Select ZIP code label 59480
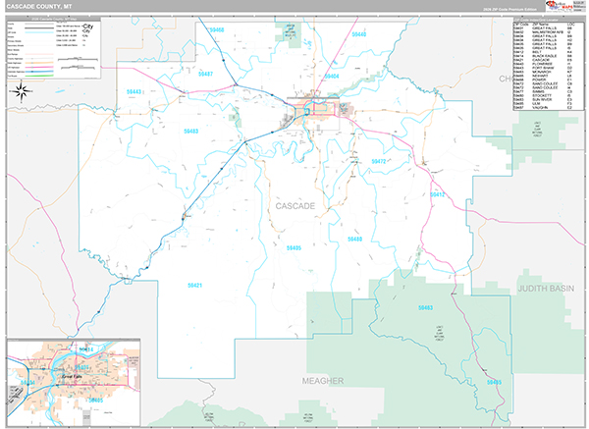Screen dimensions: 589x429 [x=354, y=239]
